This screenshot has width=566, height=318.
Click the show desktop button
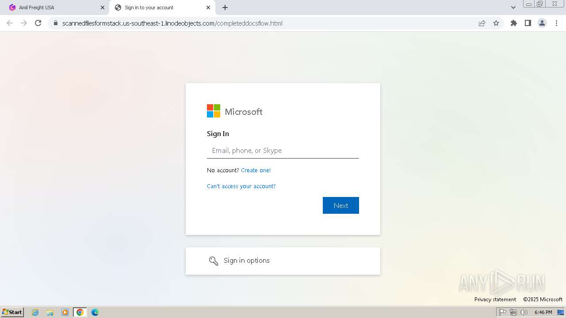click(x=561, y=312)
